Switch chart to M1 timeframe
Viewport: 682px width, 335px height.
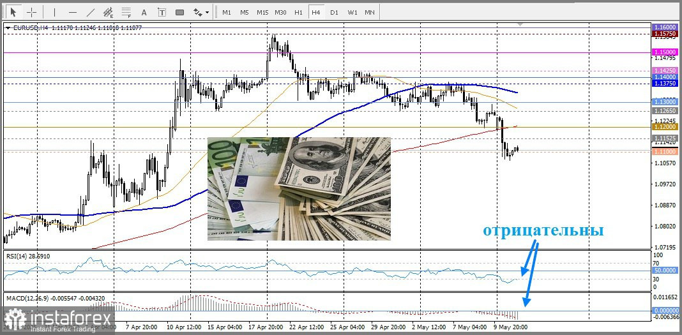pos(227,12)
